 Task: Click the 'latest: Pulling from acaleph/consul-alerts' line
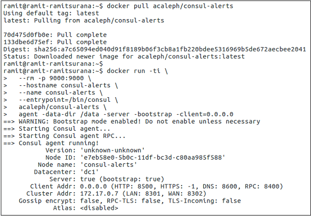pos(83,20)
